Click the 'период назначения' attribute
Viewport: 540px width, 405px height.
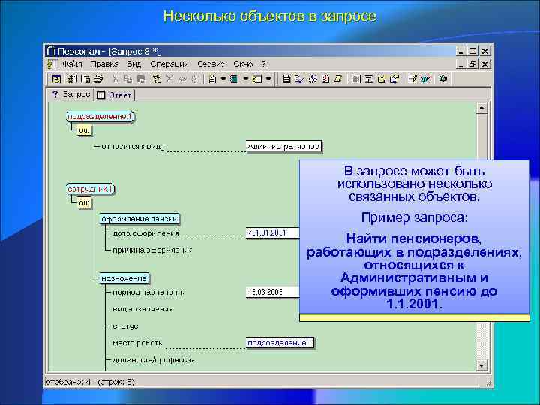point(149,292)
